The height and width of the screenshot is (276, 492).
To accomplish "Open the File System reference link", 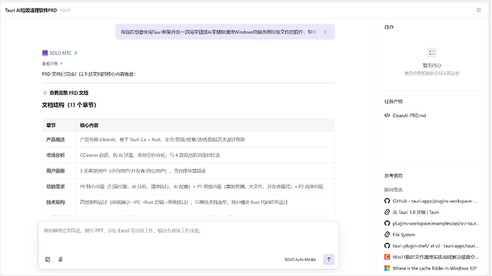I will (404, 235).
